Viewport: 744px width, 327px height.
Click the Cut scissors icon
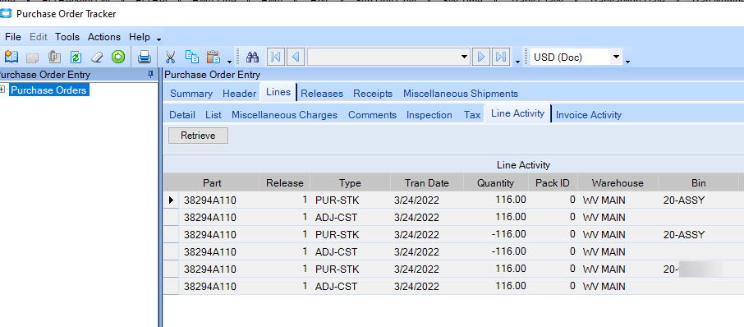click(x=170, y=58)
